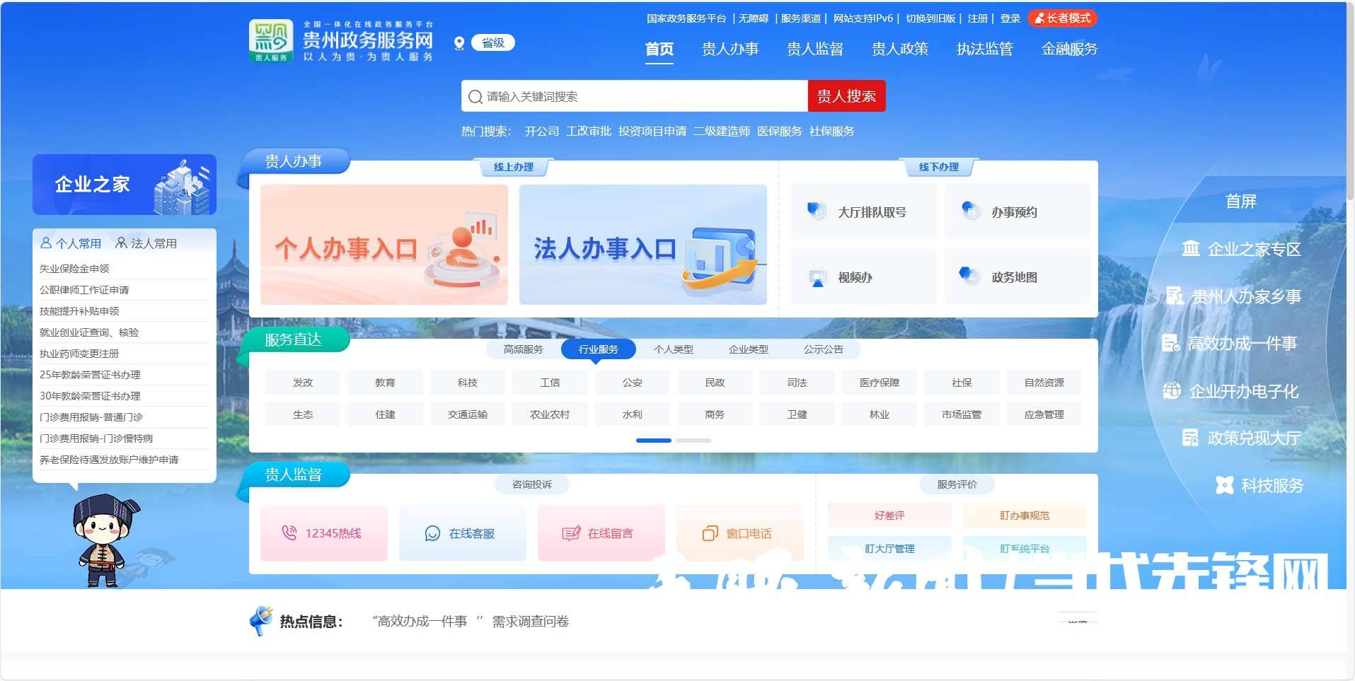Select the 教育 industry service

[x=385, y=383]
